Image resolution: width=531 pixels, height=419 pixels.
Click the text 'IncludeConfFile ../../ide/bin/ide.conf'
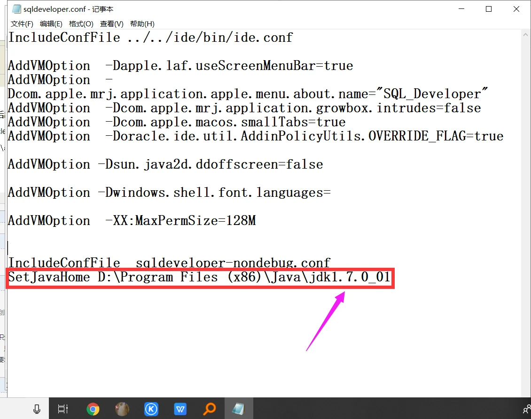tap(150, 37)
